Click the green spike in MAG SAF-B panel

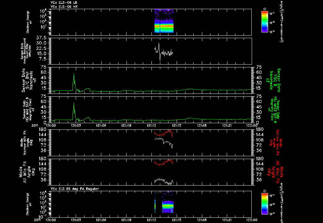pos(74,111)
